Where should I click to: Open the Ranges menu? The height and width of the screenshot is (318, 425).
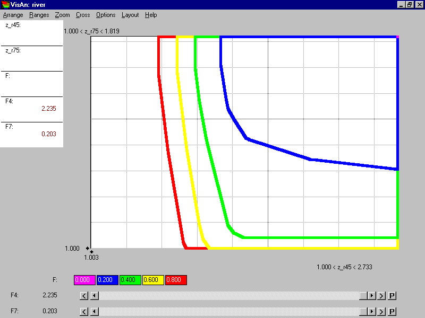tap(39, 15)
